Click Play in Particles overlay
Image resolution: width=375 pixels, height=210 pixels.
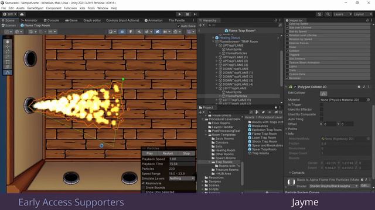coord(150,153)
